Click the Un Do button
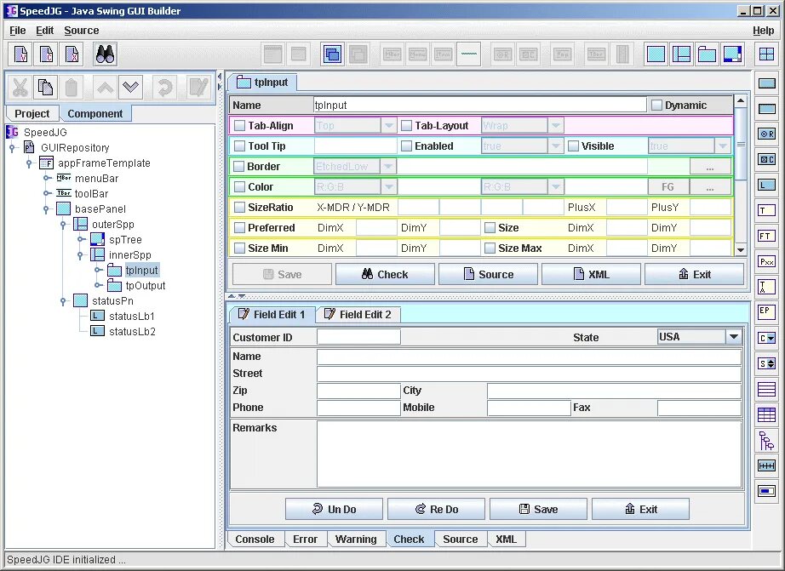This screenshot has height=571, width=785. click(x=334, y=509)
